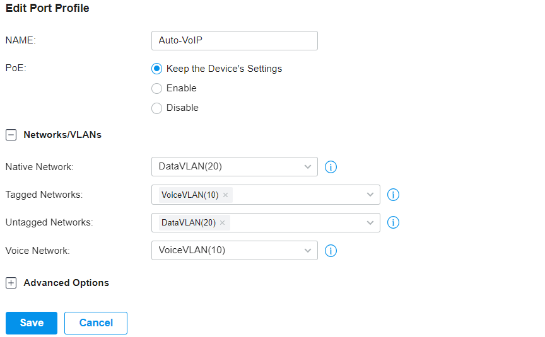Open the Voice Network dropdown
545x337 pixels.
click(x=235, y=250)
